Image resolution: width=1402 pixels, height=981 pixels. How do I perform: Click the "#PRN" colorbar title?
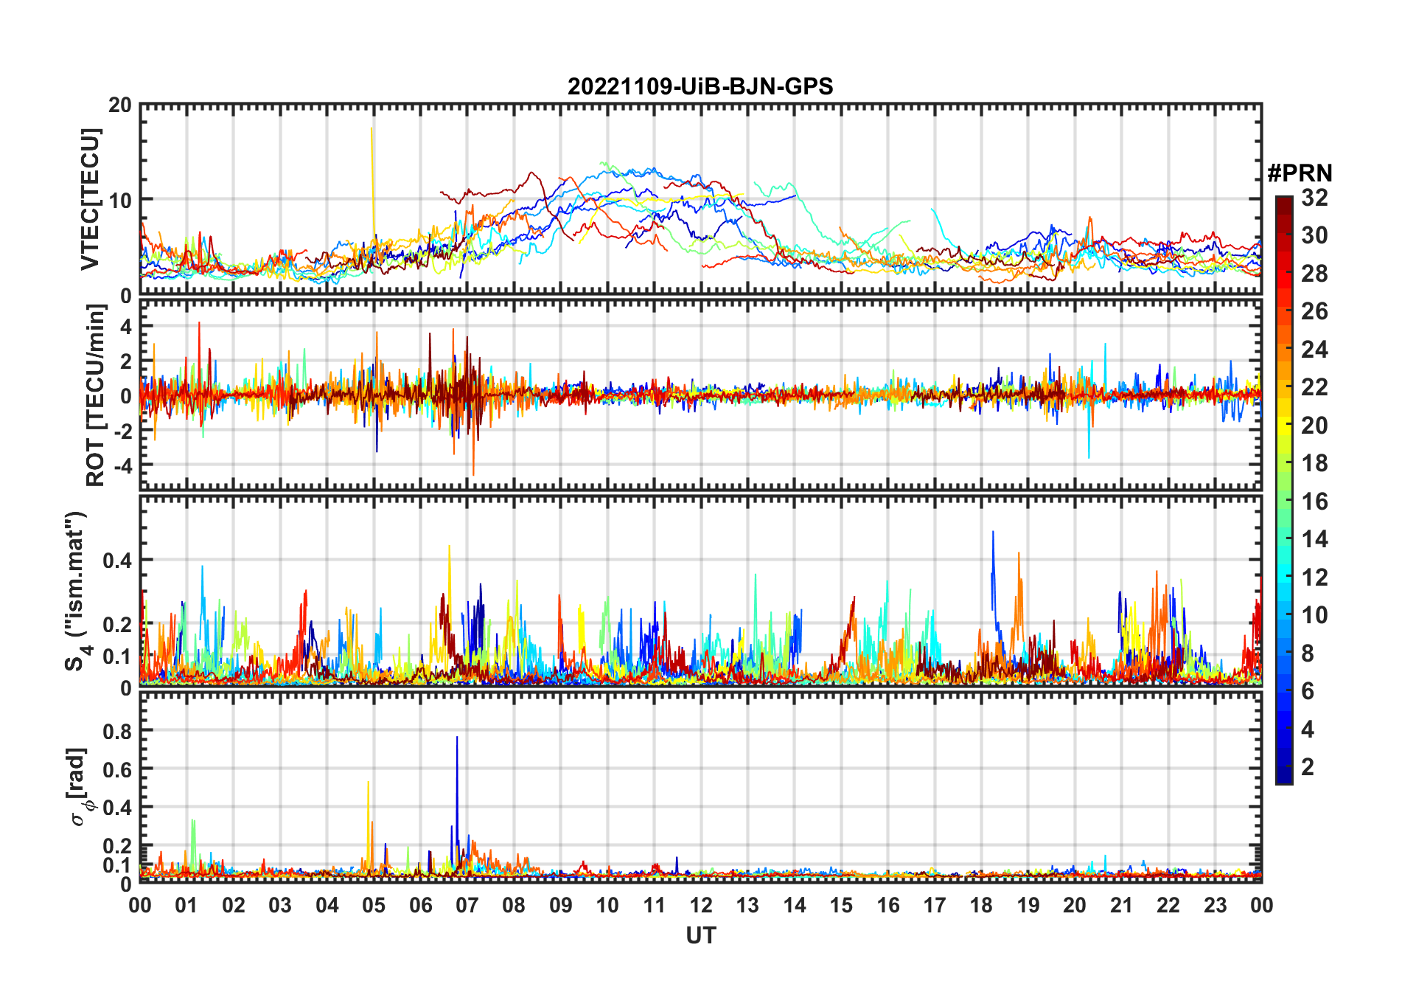[1300, 173]
